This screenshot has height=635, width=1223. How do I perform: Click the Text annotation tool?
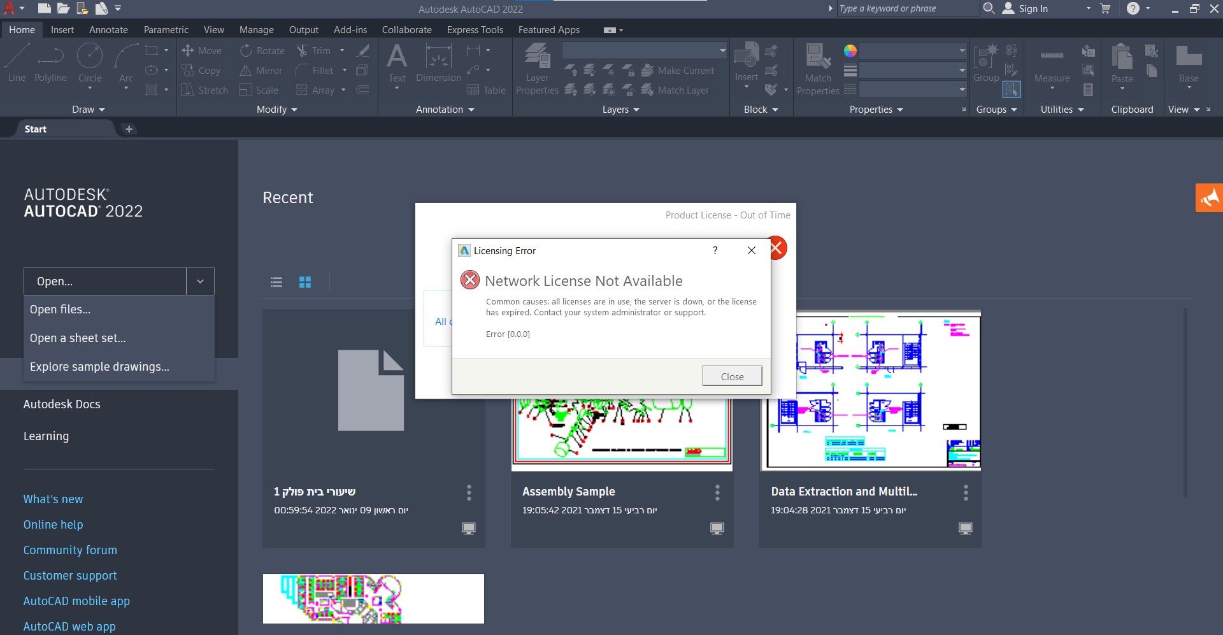pos(397,62)
